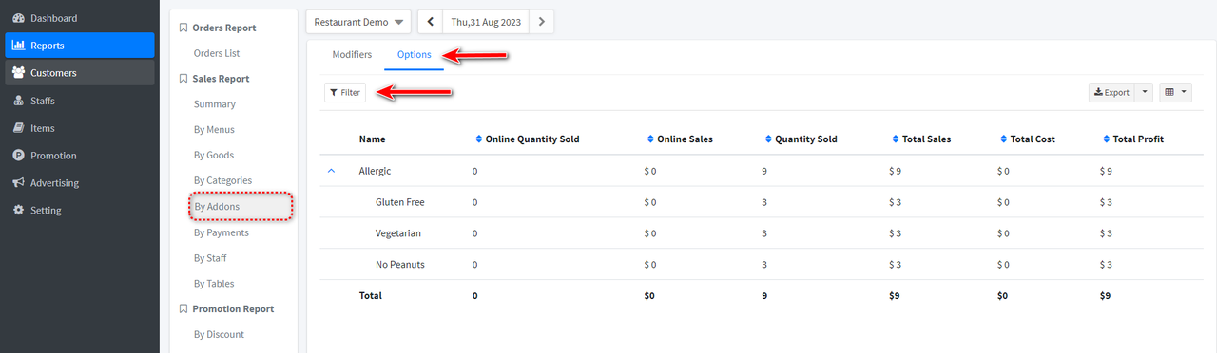This screenshot has width=1217, height=353.
Task: Open Items book icon in sidebar
Action: pos(19,128)
